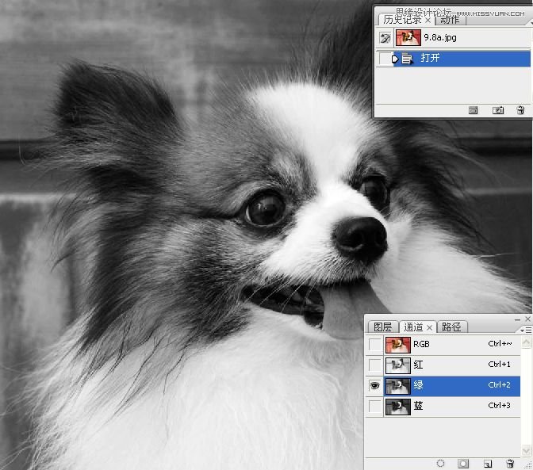
Task: Click the Channels scrollbar up arrow
Action: coord(526,342)
